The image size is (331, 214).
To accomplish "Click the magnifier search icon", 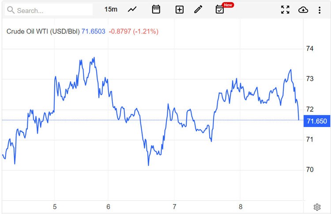I will (10, 10).
